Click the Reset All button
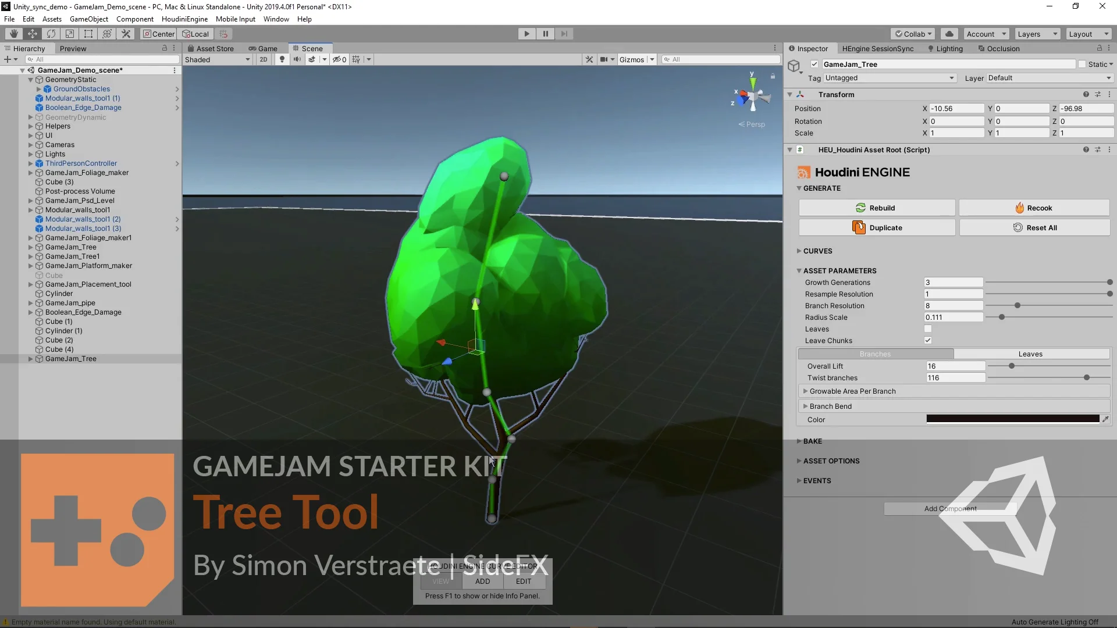The image size is (1117, 628). click(x=1034, y=227)
